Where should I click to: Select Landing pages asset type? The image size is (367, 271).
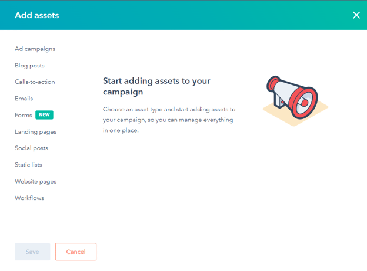coord(35,132)
